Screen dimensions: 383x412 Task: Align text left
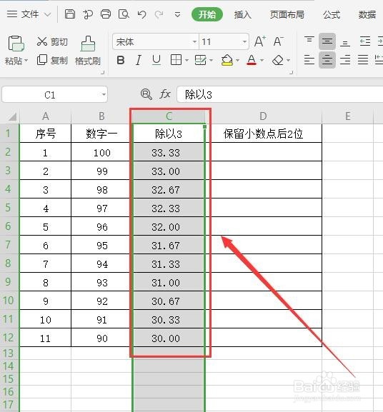pos(309,60)
